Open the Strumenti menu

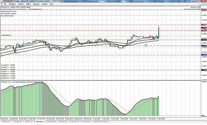(36, 4)
